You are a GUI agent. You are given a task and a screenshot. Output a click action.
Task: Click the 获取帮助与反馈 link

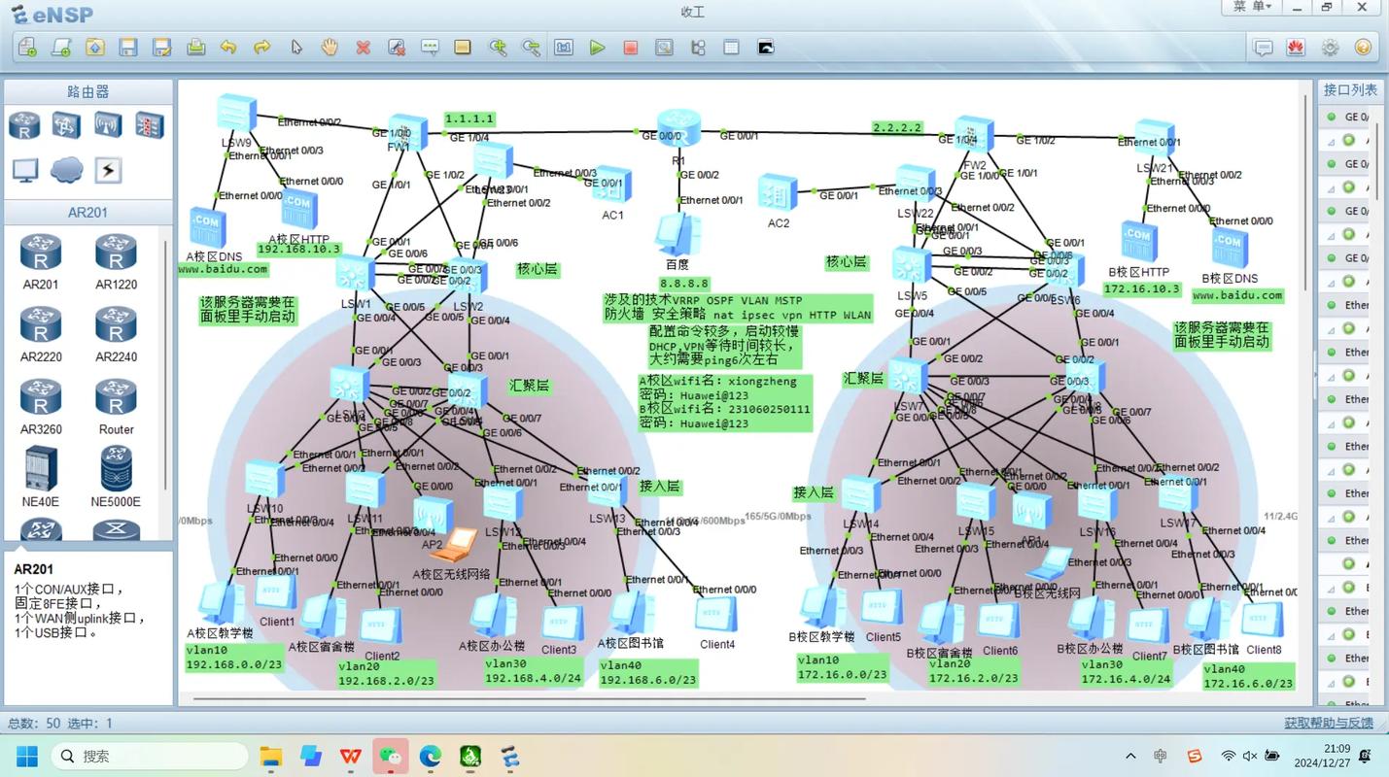click(x=1329, y=723)
